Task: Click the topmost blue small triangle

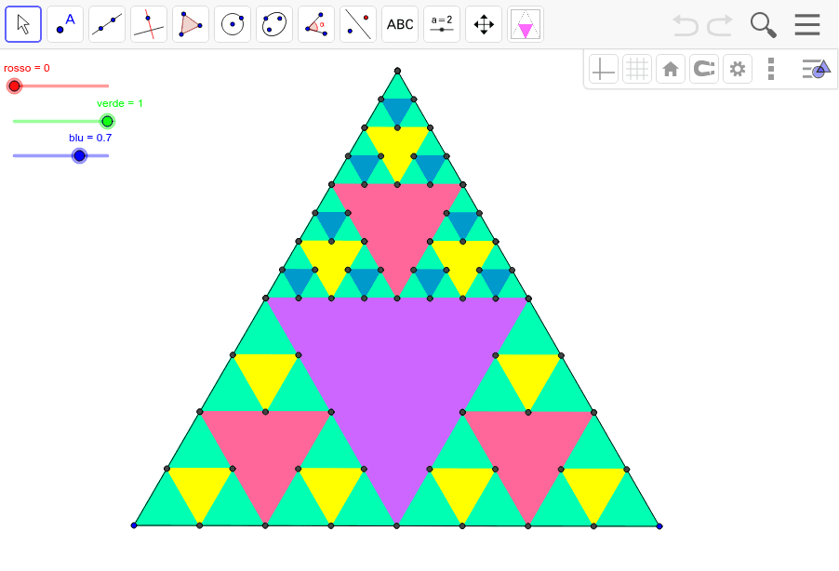Action: (x=397, y=109)
